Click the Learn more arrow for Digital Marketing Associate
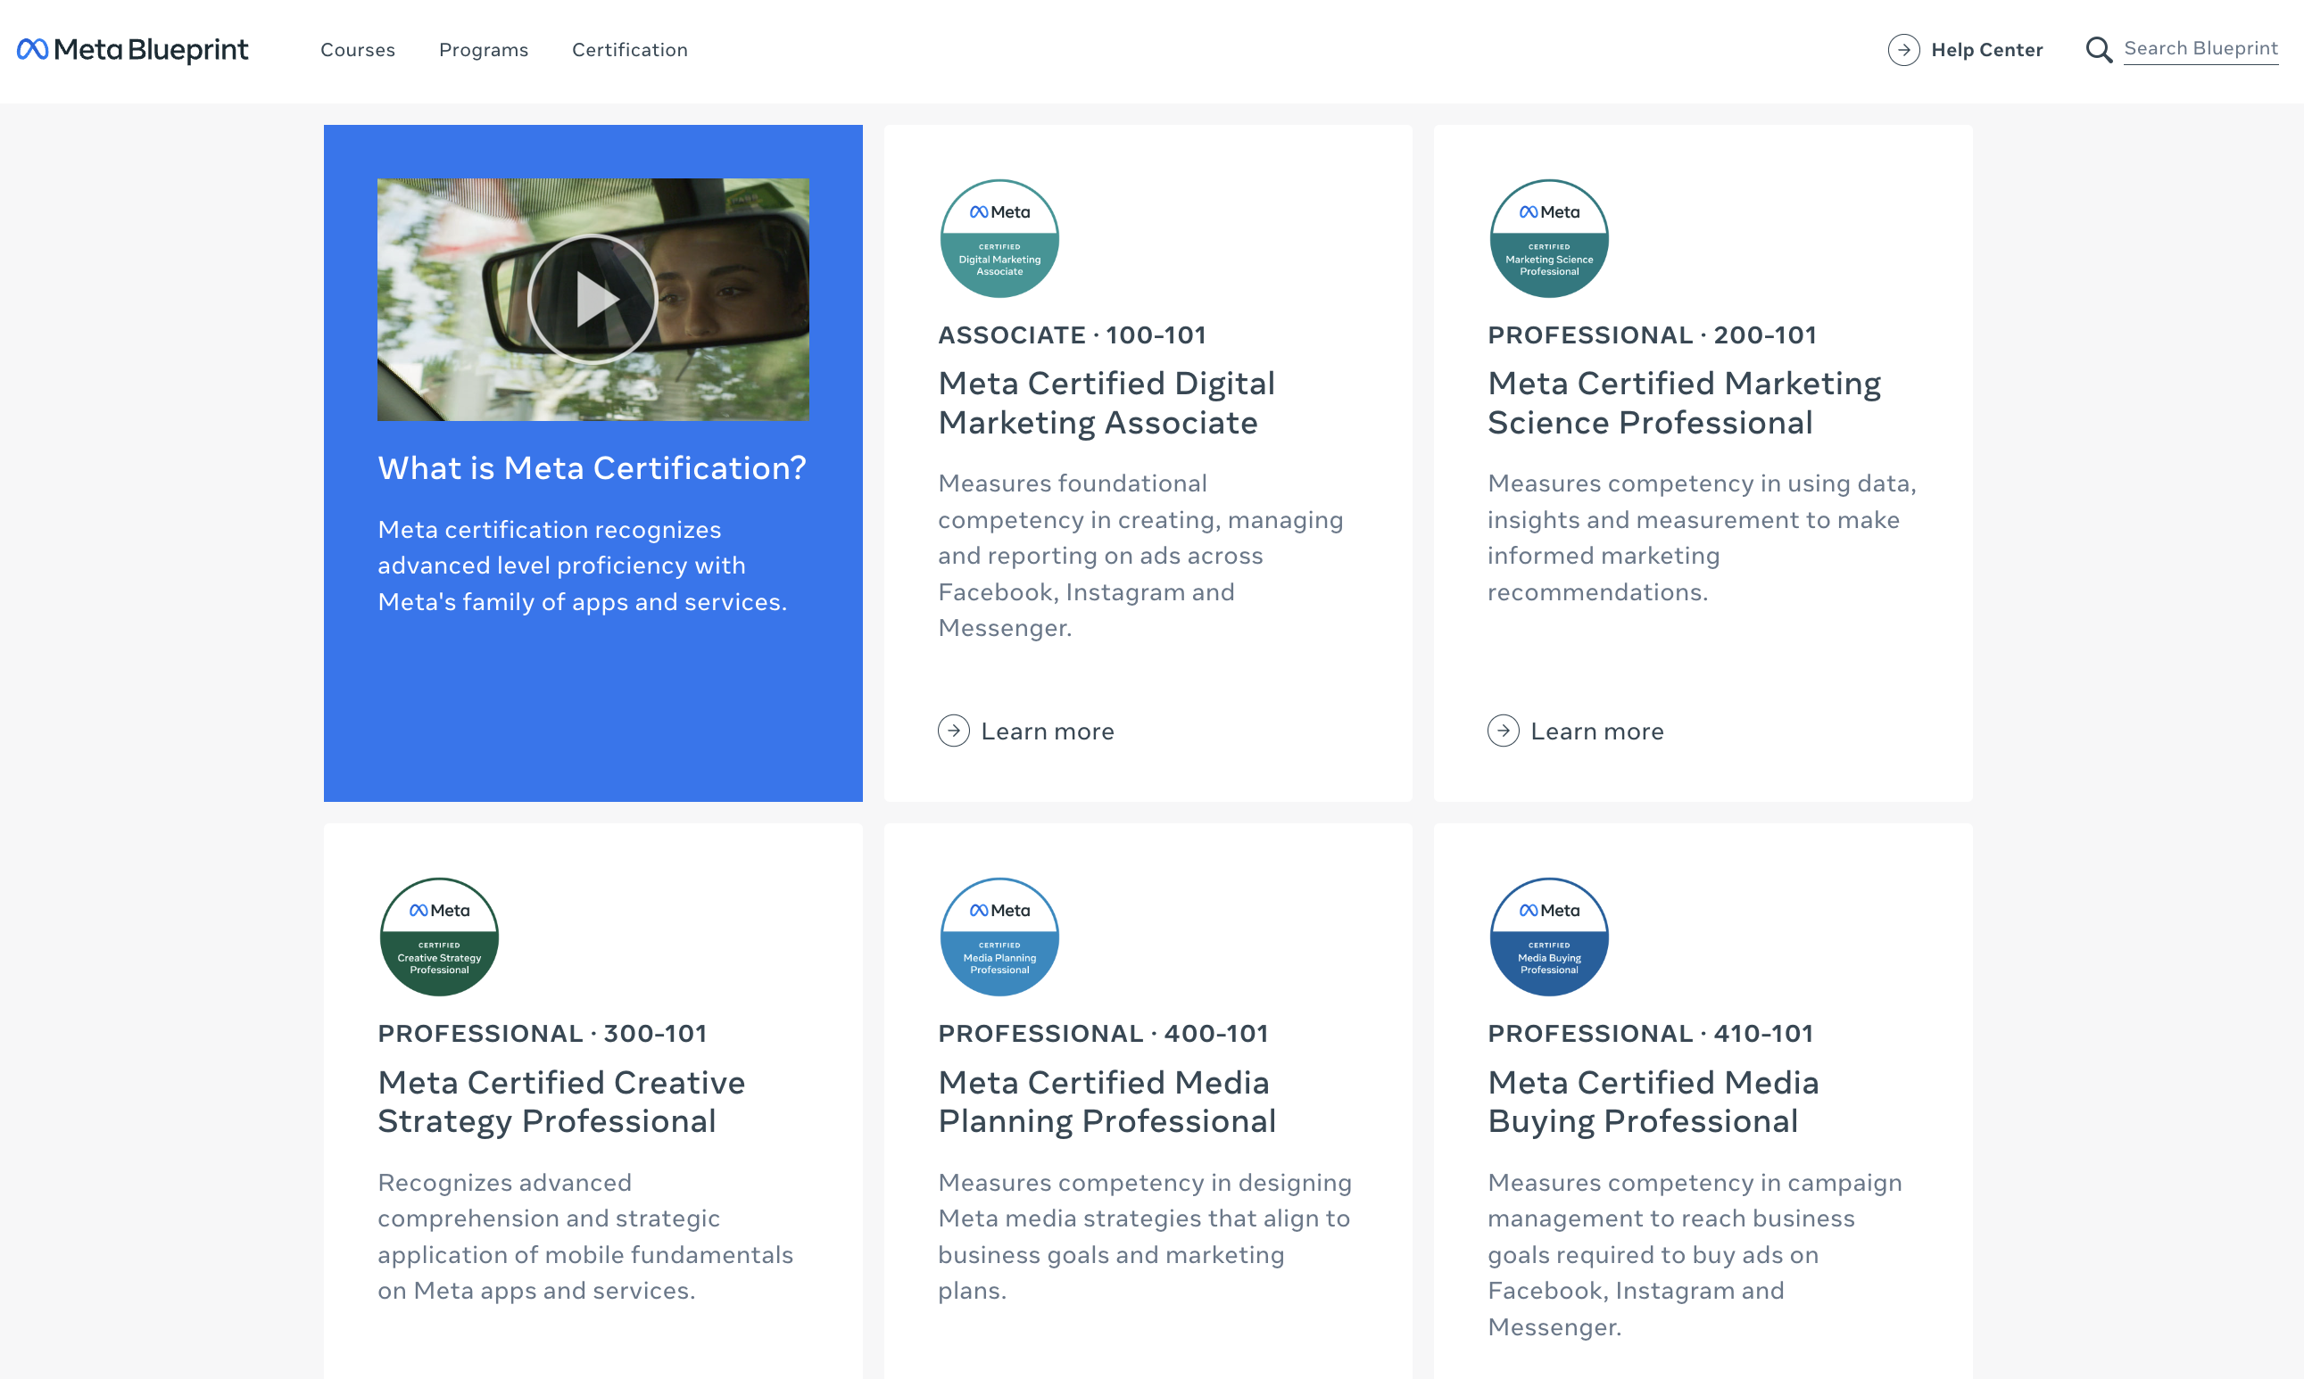Viewport: 2304px width, 1379px height. [954, 731]
